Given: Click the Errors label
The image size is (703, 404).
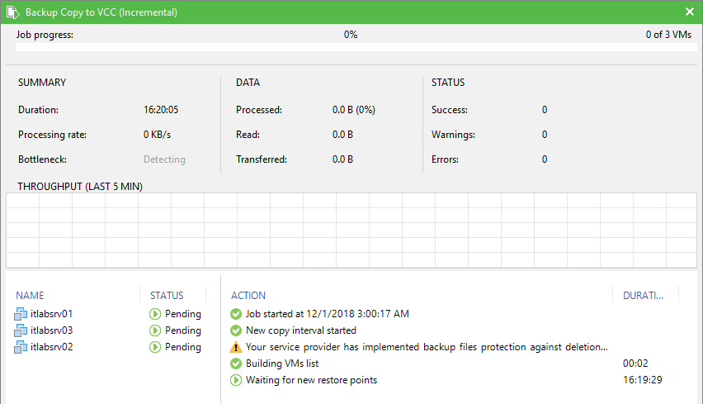Looking at the screenshot, I should point(445,159).
